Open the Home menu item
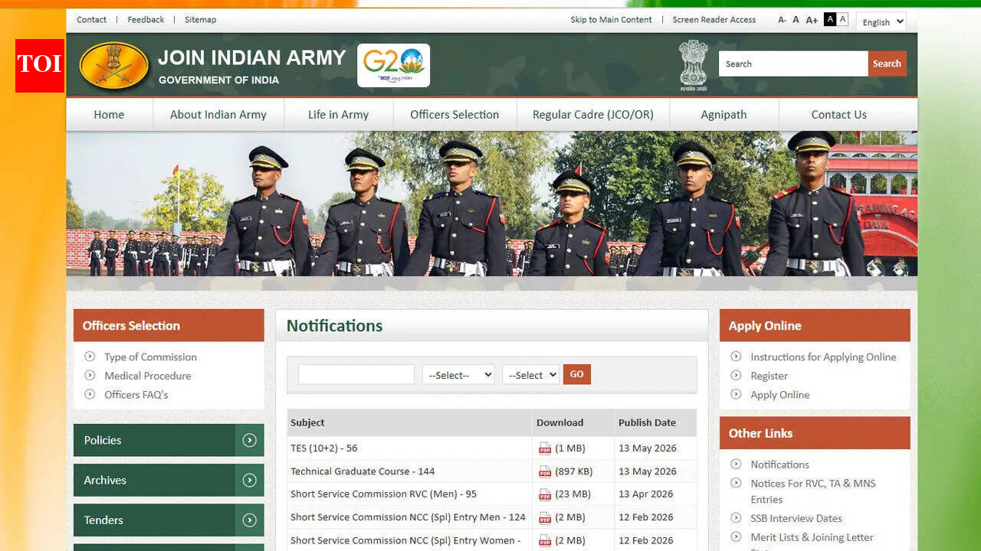This screenshot has height=551, width=981. [109, 115]
